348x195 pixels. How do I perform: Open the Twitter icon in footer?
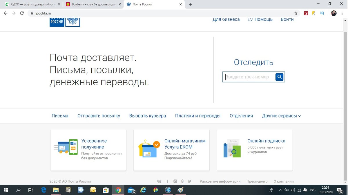[190, 181]
